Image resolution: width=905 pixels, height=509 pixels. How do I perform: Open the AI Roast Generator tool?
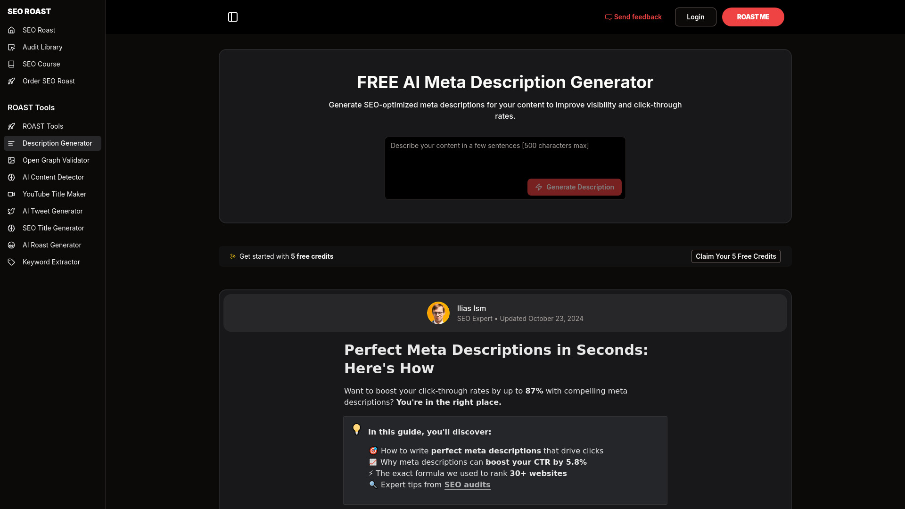pos(52,245)
